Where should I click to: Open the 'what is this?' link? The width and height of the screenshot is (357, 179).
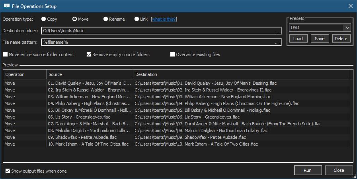[x=164, y=19]
